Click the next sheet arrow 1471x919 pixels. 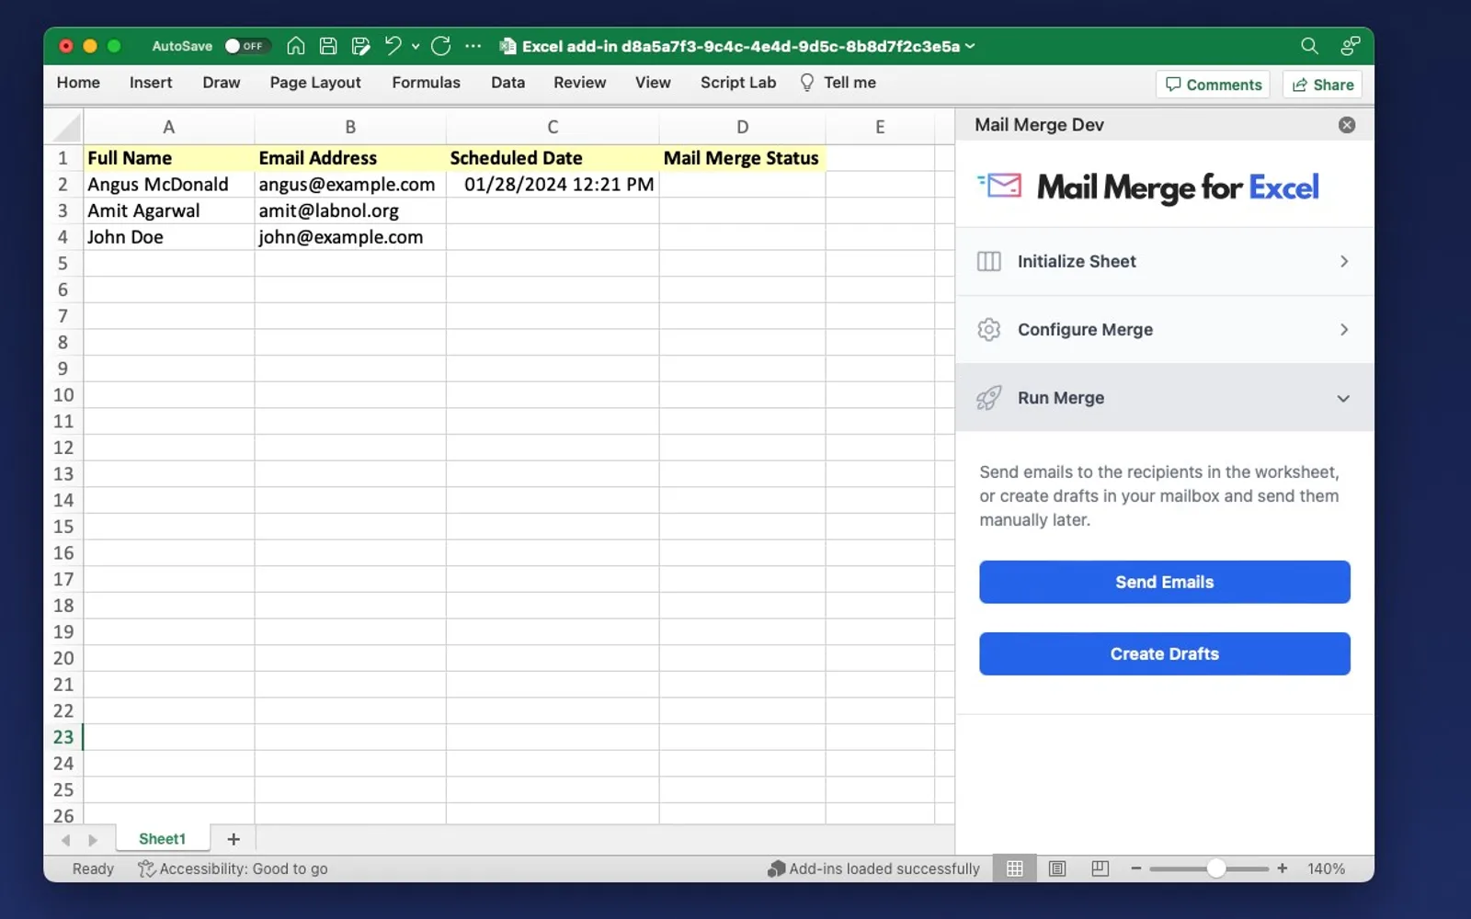click(92, 840)
